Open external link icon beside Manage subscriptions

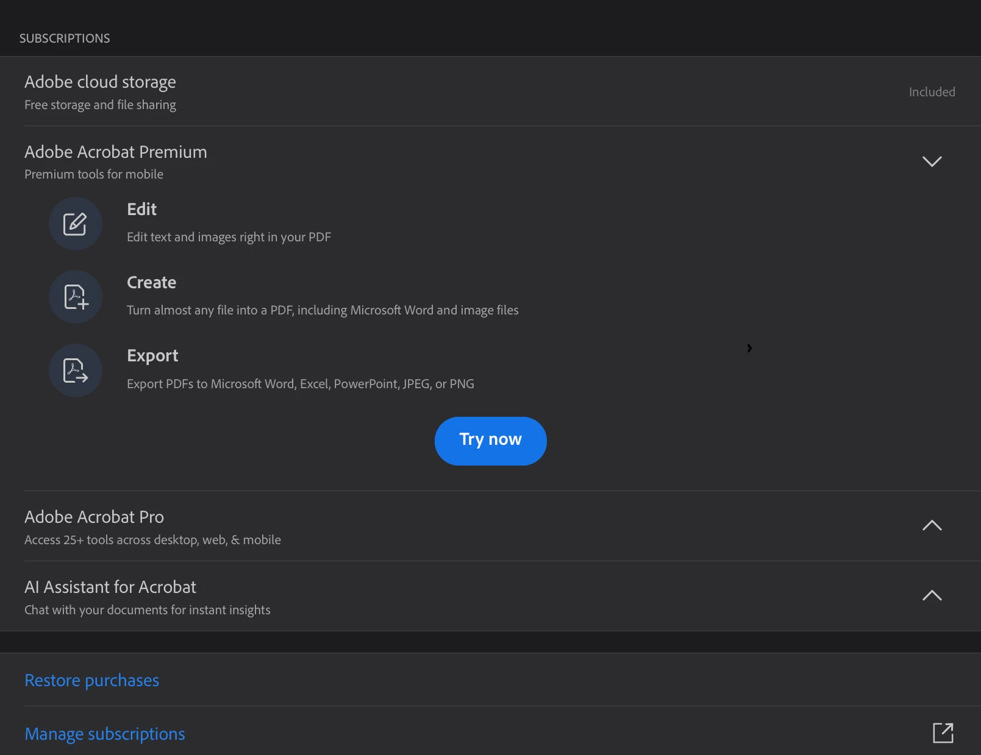[x=943, y=732]
